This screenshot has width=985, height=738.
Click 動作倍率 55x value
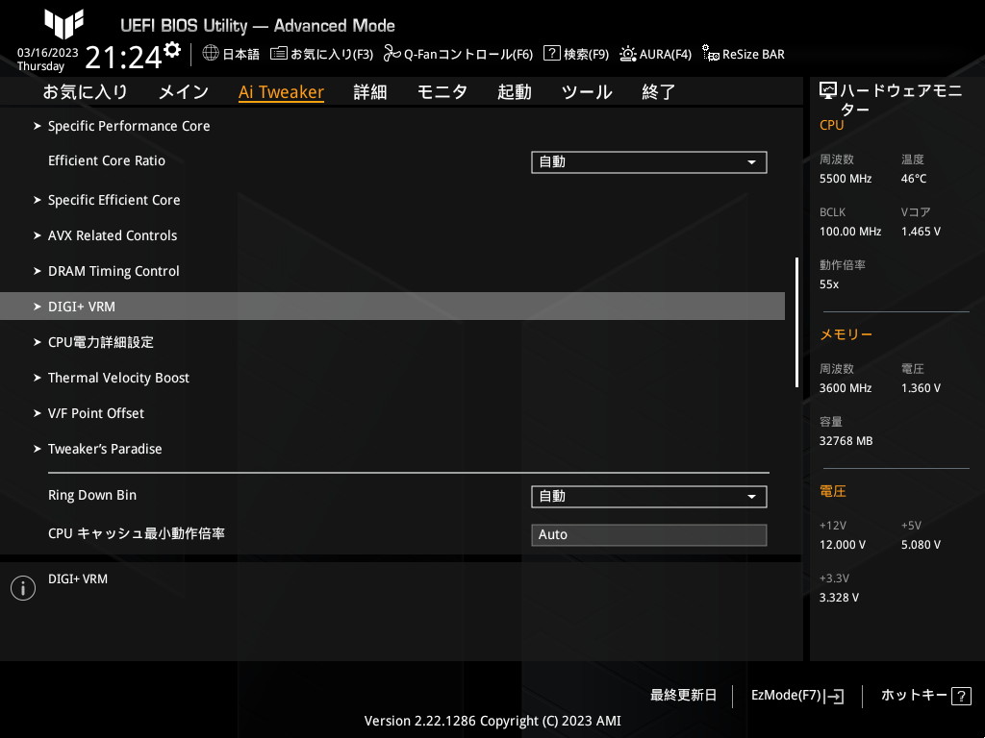(828, 284)
